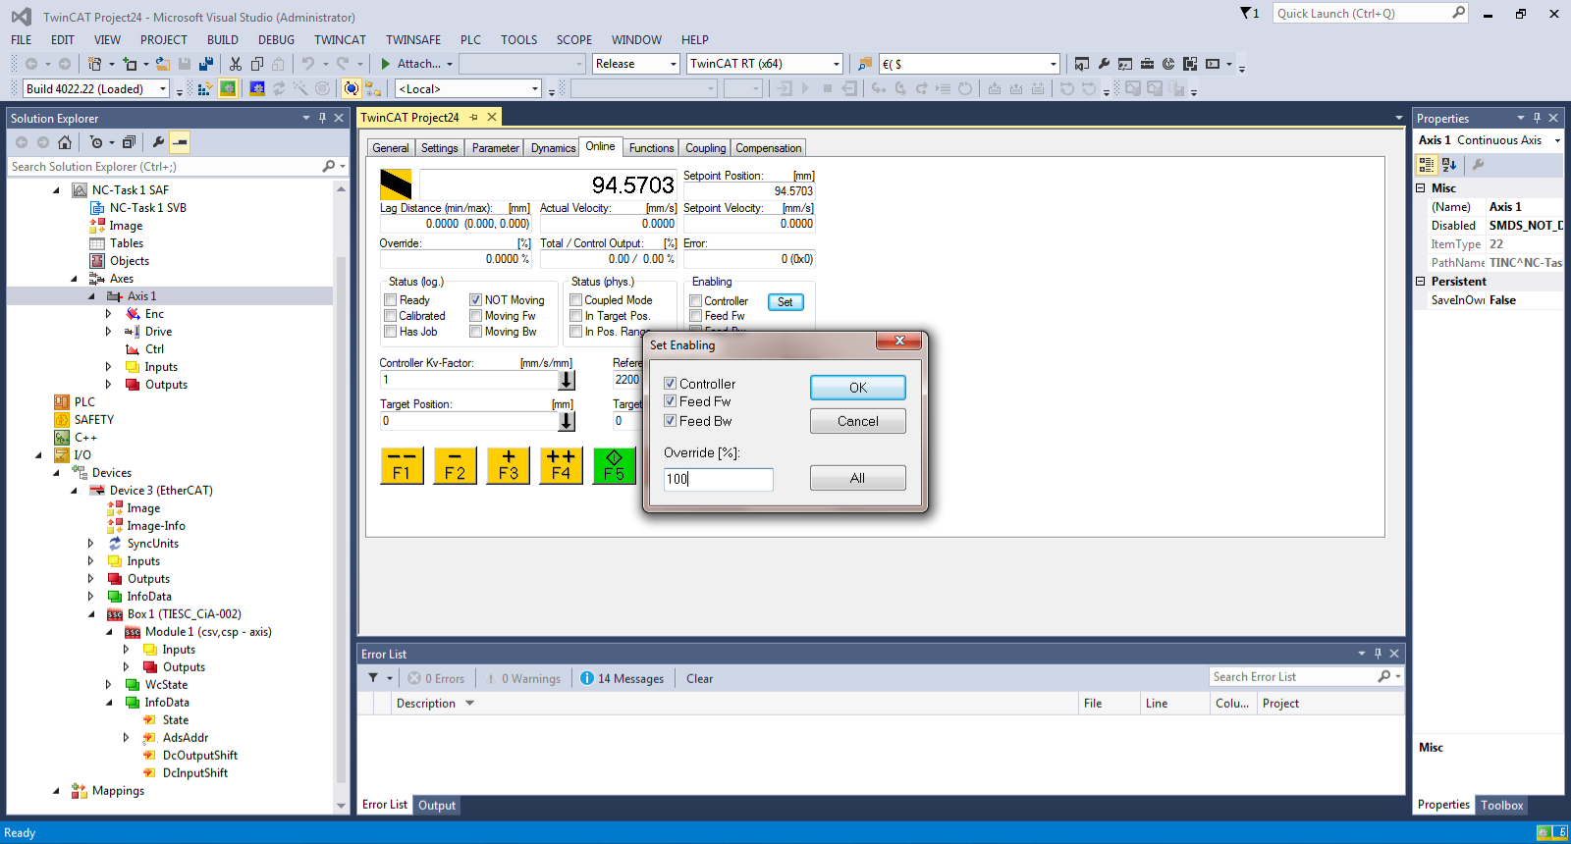Click the All button in dialog
Screen dimensions: 1571x844
tap(858, 478)
